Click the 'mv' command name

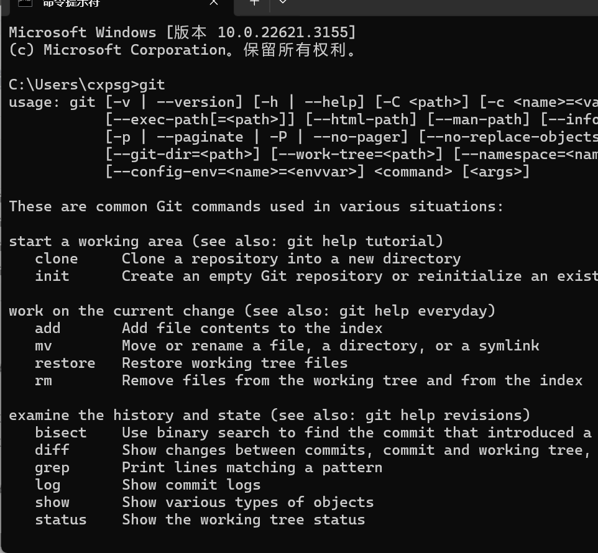coord(44,345)
